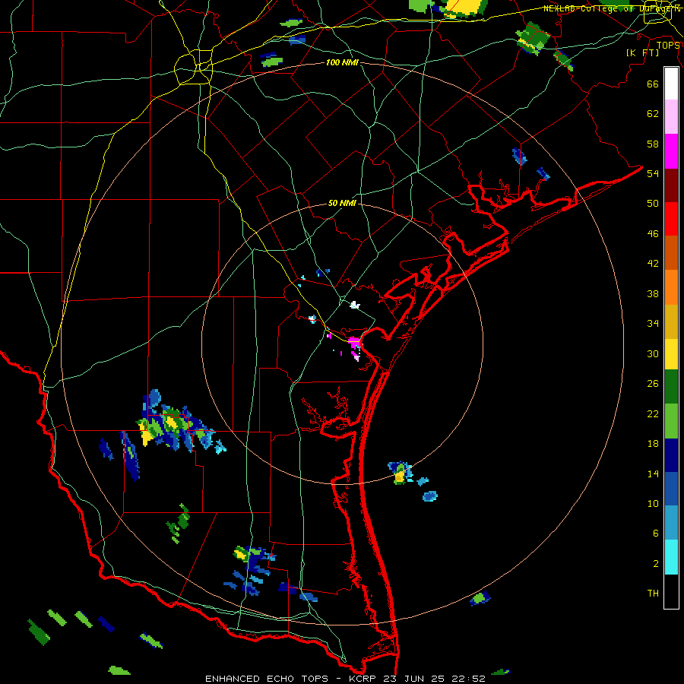The height and width of the screenshot is (684, 684).
Task: Click 'ENHANCED ECHO TOPS' in the caption
Action: coord(267,679)
